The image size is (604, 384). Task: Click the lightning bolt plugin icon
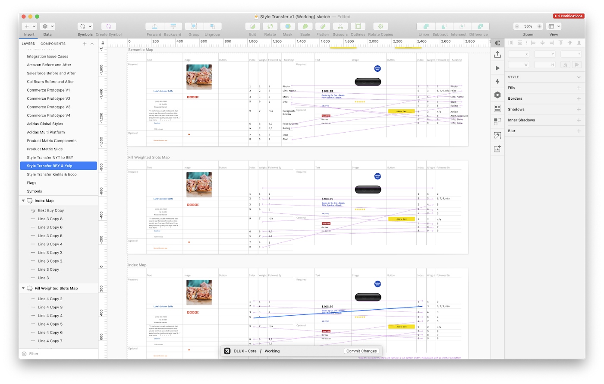497,81
